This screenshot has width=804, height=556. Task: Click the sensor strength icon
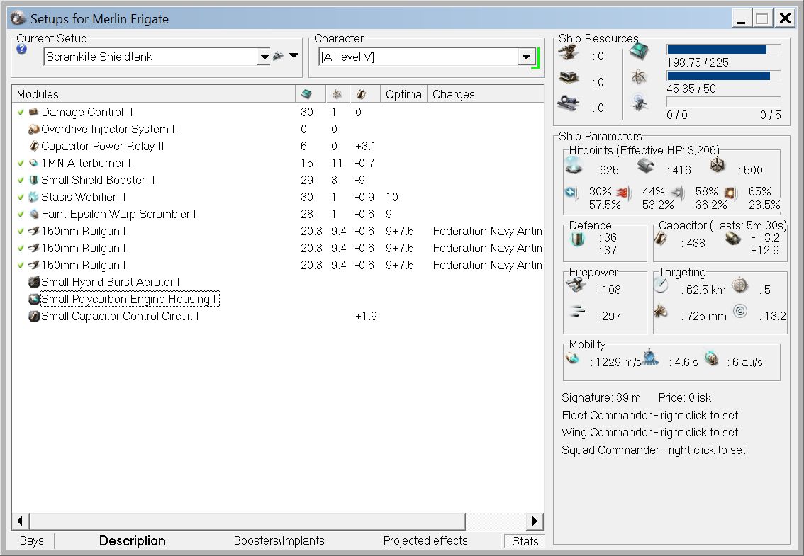pos(740,310)
